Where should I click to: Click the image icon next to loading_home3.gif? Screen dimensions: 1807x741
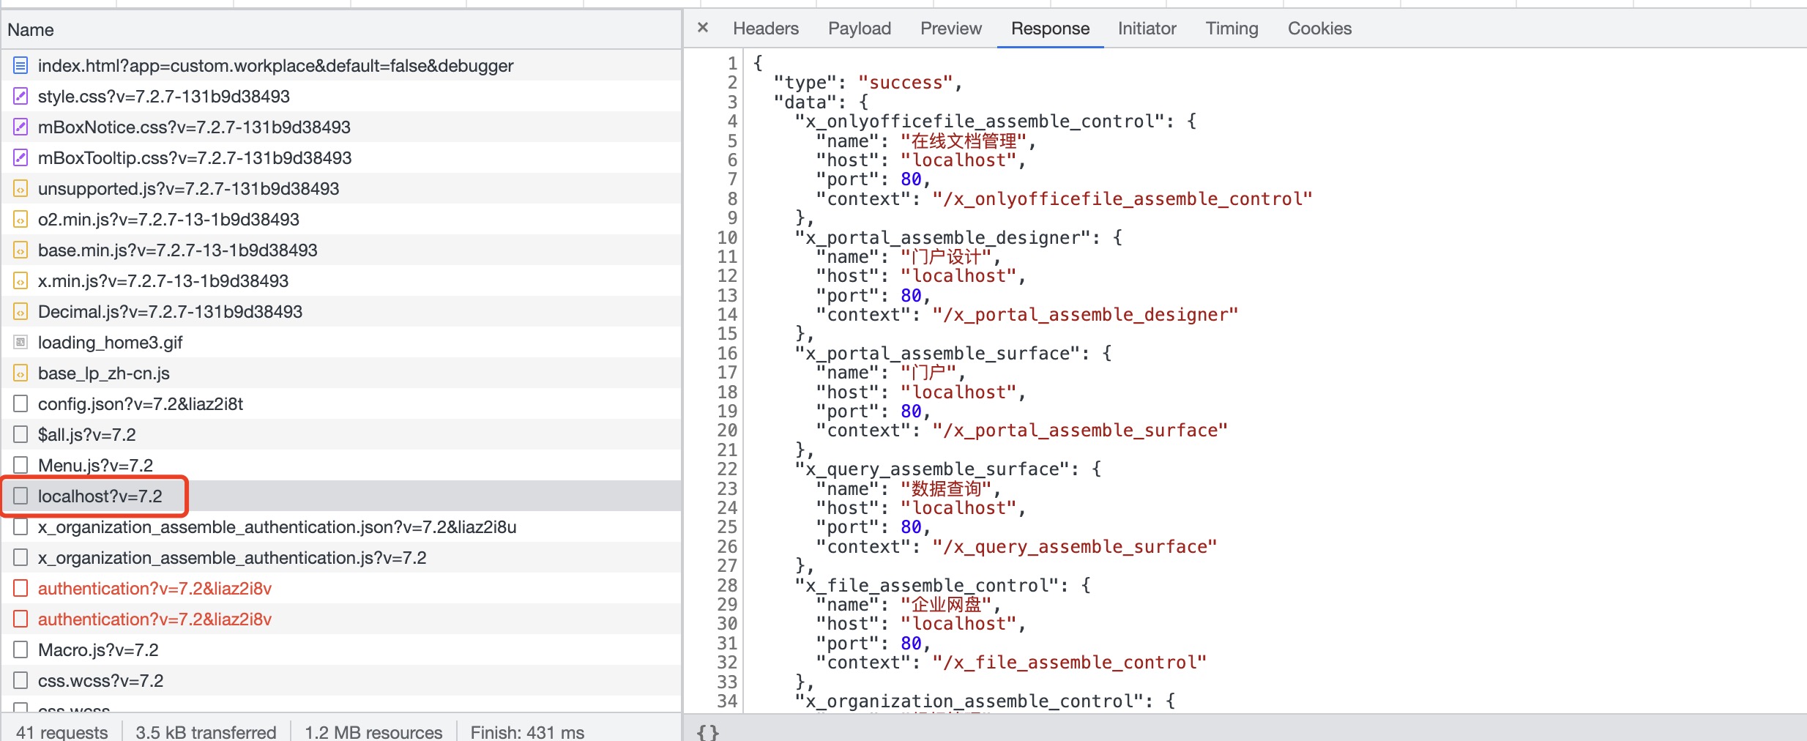[21, 343]
